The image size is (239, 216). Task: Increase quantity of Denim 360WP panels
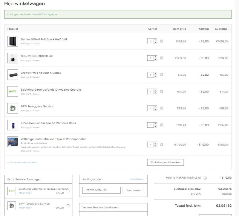click(155, 40)
